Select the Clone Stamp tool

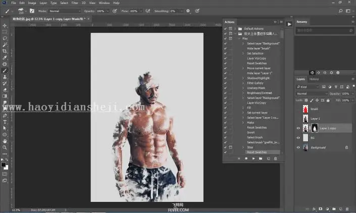5,77
